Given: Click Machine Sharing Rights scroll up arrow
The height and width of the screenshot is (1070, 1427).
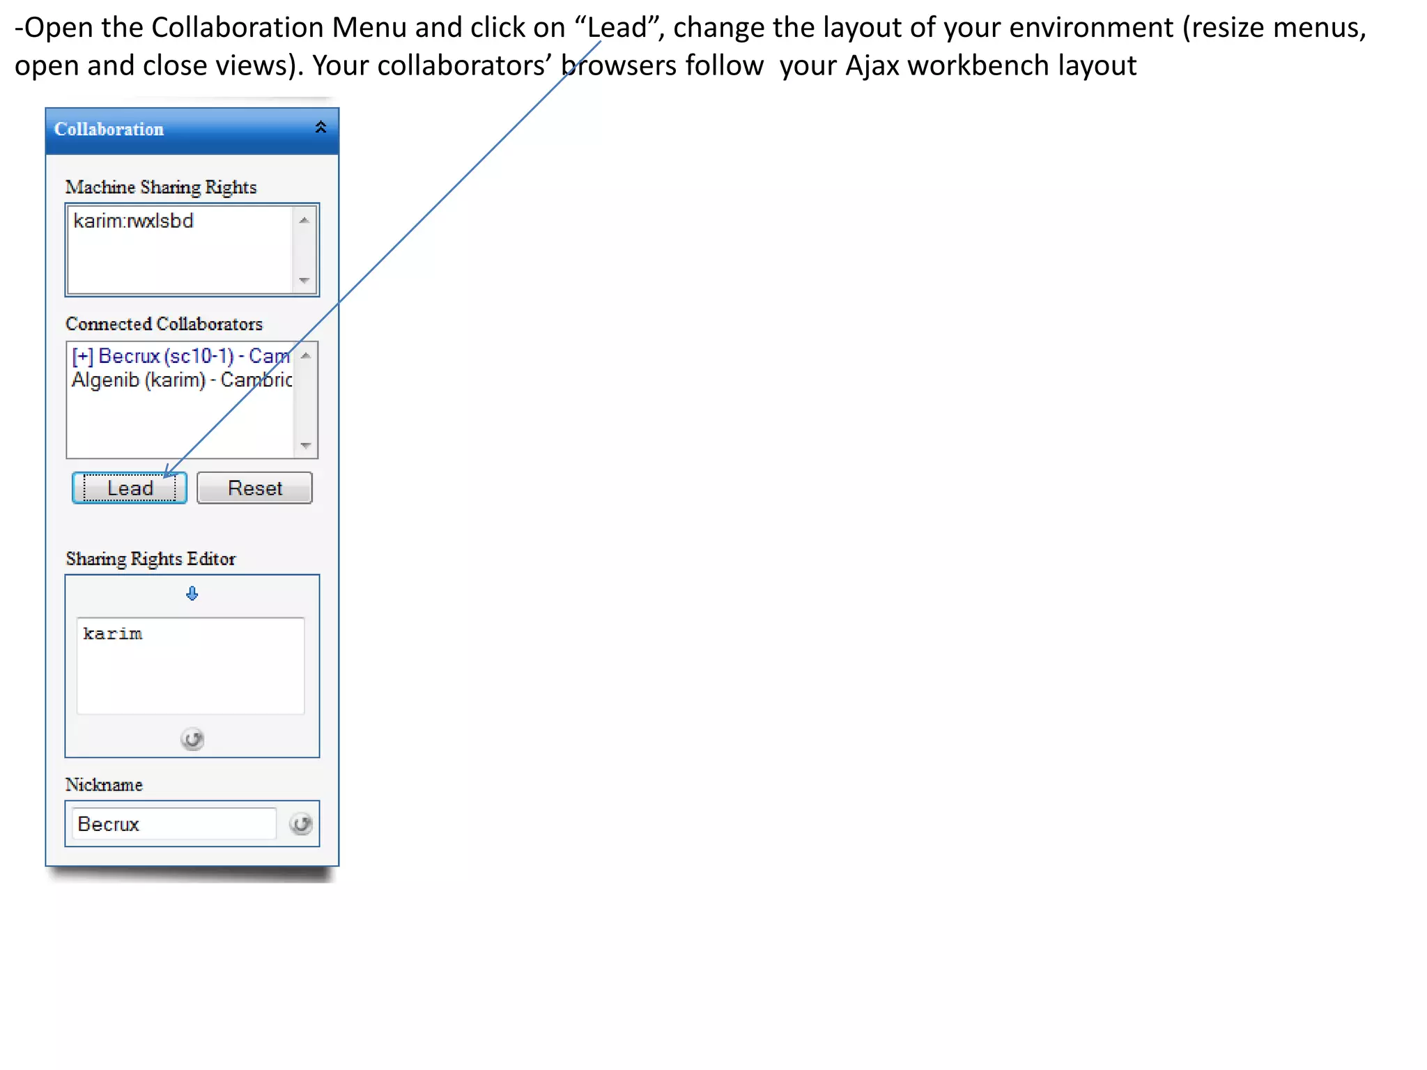Looking at the screenshot, I should pyautogui.click(x=304, y=220).
